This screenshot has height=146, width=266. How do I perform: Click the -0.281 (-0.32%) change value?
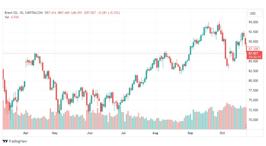(109, 13)
